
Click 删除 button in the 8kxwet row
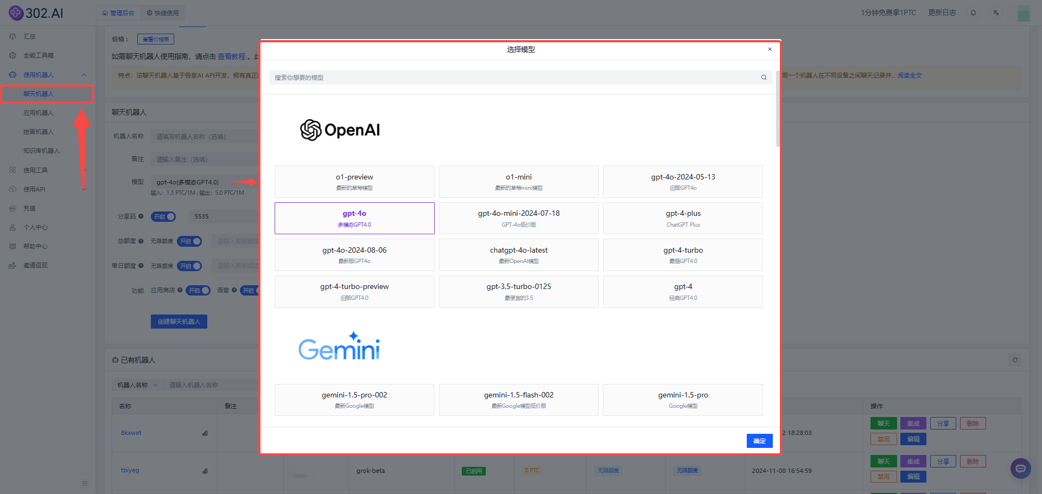[973, 424]
